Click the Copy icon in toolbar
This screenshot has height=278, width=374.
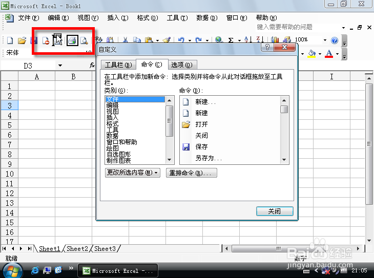tap(137, 40)
